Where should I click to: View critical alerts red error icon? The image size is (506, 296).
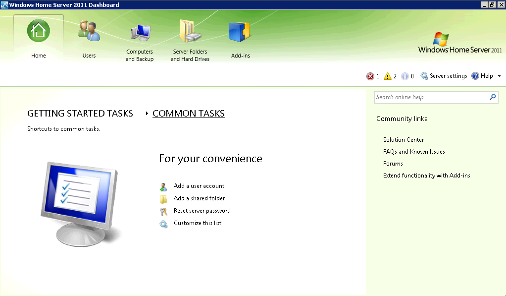click(x=370, y=76)
